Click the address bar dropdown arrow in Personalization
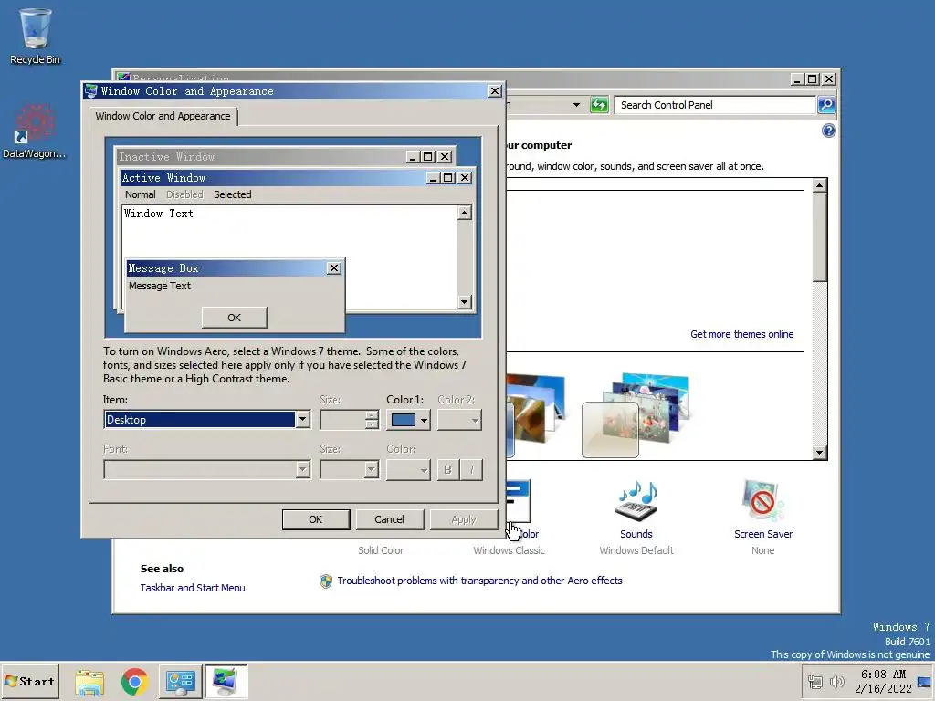Viewport: 935px width, 701px height. [x=576, y=105]
